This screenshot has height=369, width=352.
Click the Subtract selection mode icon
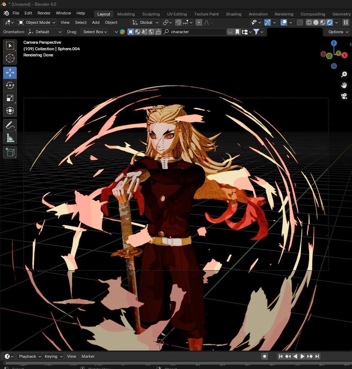tap(144, 32)
